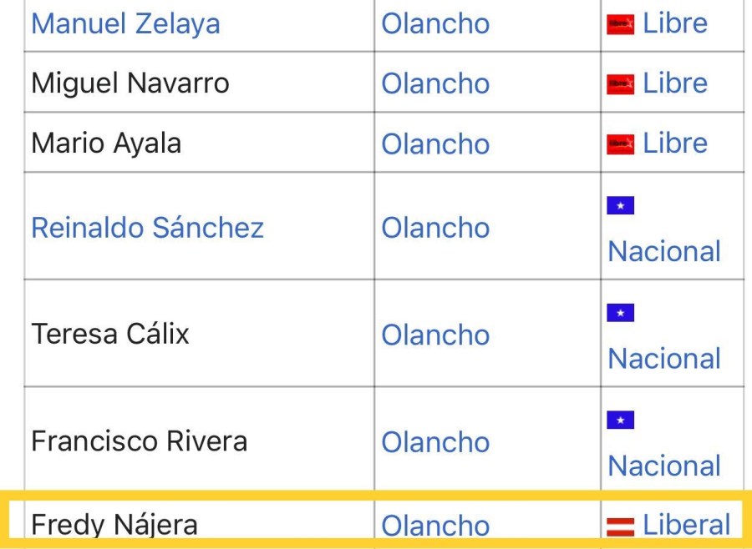The image size is (752, 549).
Task: Select the Fredy Nájera name cell
Action: (114, 525)
